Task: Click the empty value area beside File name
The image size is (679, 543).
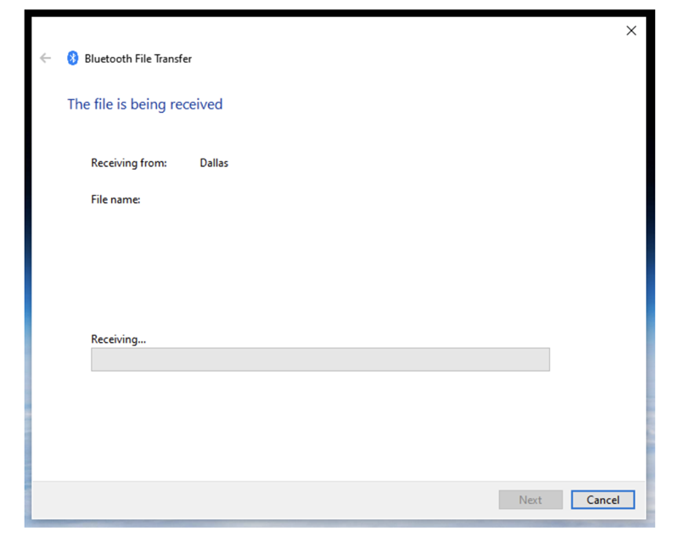Action: 255,200
